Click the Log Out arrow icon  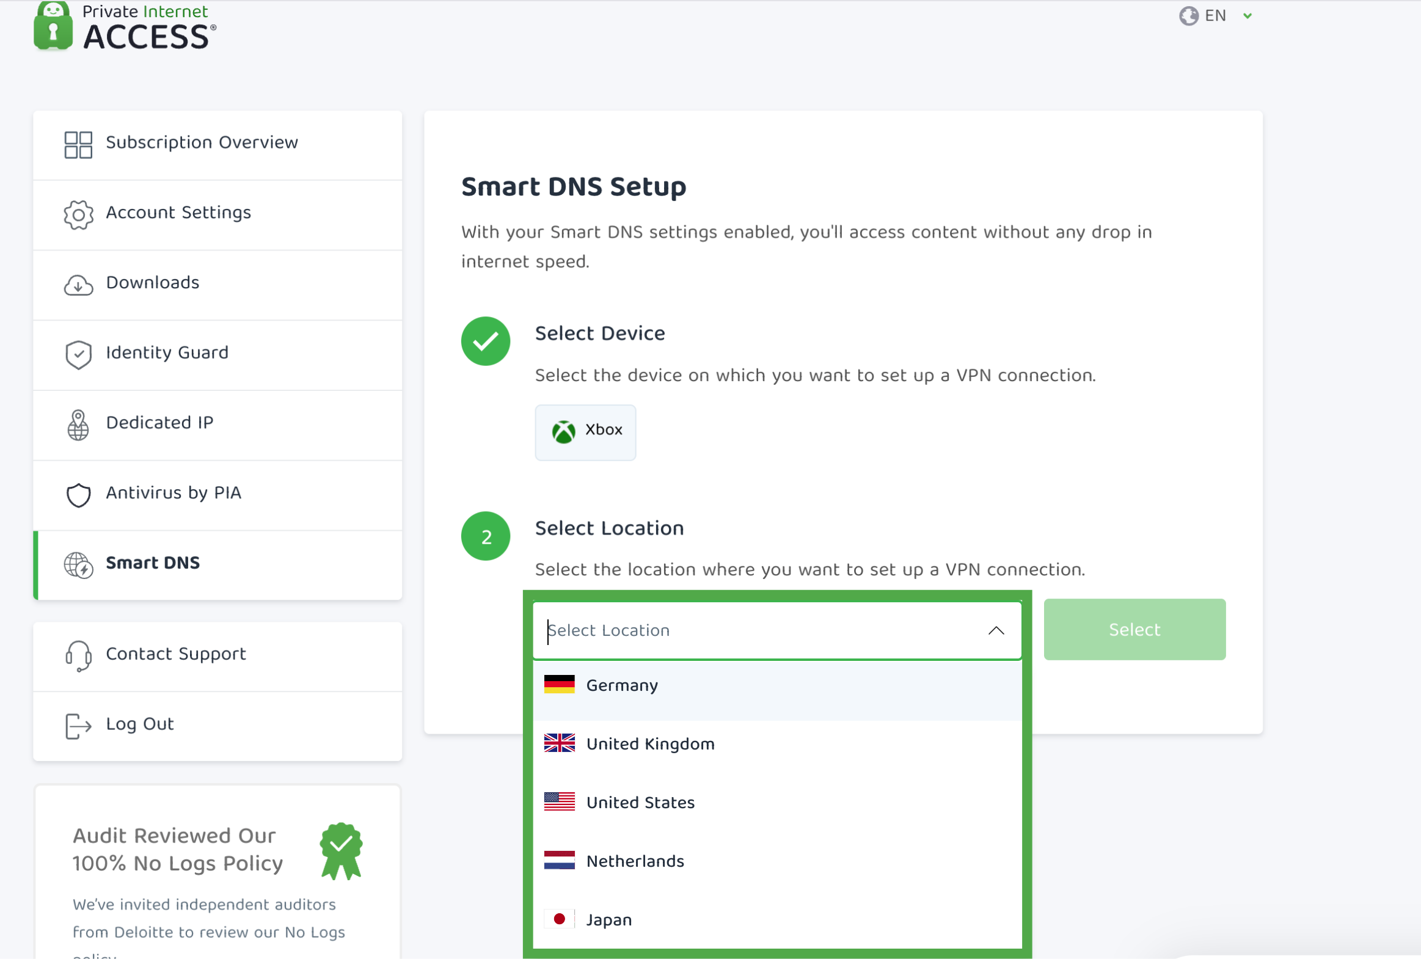click(78, 726)
